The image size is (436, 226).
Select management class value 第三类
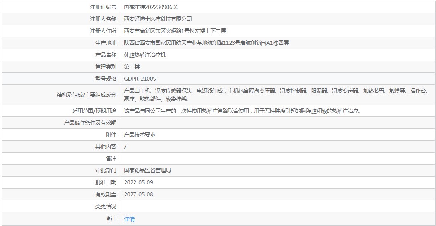[x=132, y=67]
